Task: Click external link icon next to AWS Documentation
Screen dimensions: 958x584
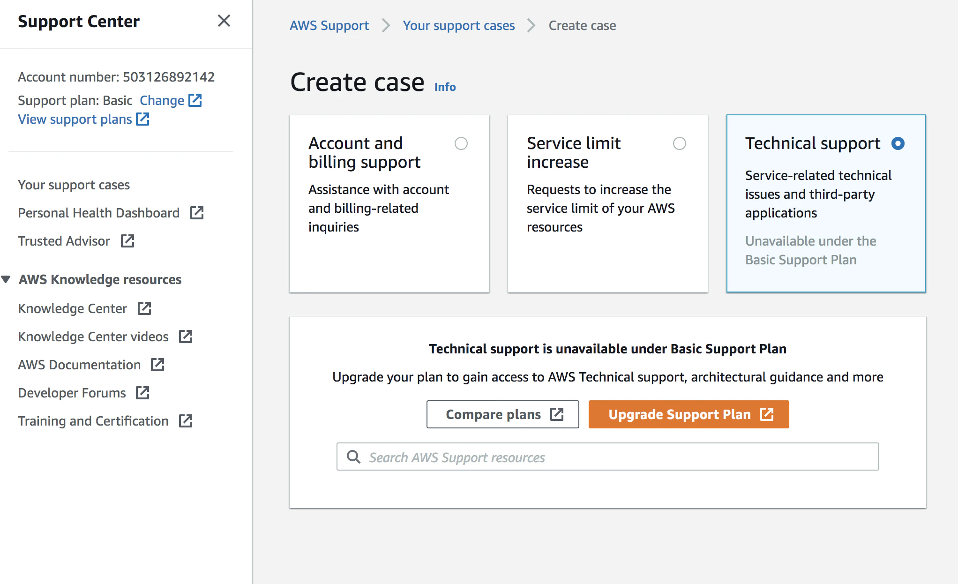Action: [x=157, y=365]
